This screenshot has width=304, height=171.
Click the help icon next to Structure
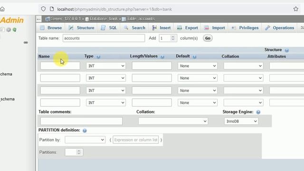[x=286, y=50]
